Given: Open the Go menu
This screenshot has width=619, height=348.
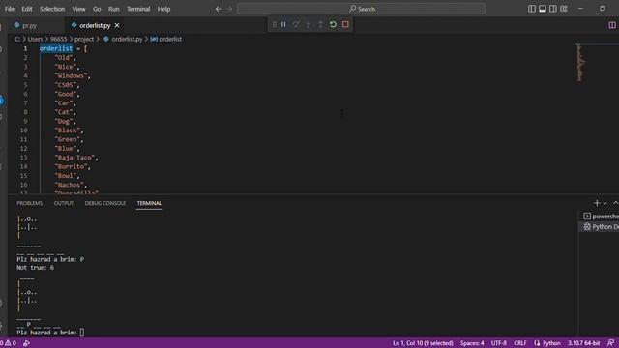Looking at the screenshot, I should (x=97, y=9).
